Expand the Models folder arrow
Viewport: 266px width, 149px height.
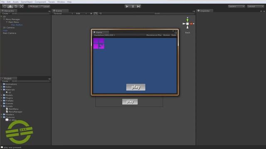pyautogui.click(x=2, y=95)
